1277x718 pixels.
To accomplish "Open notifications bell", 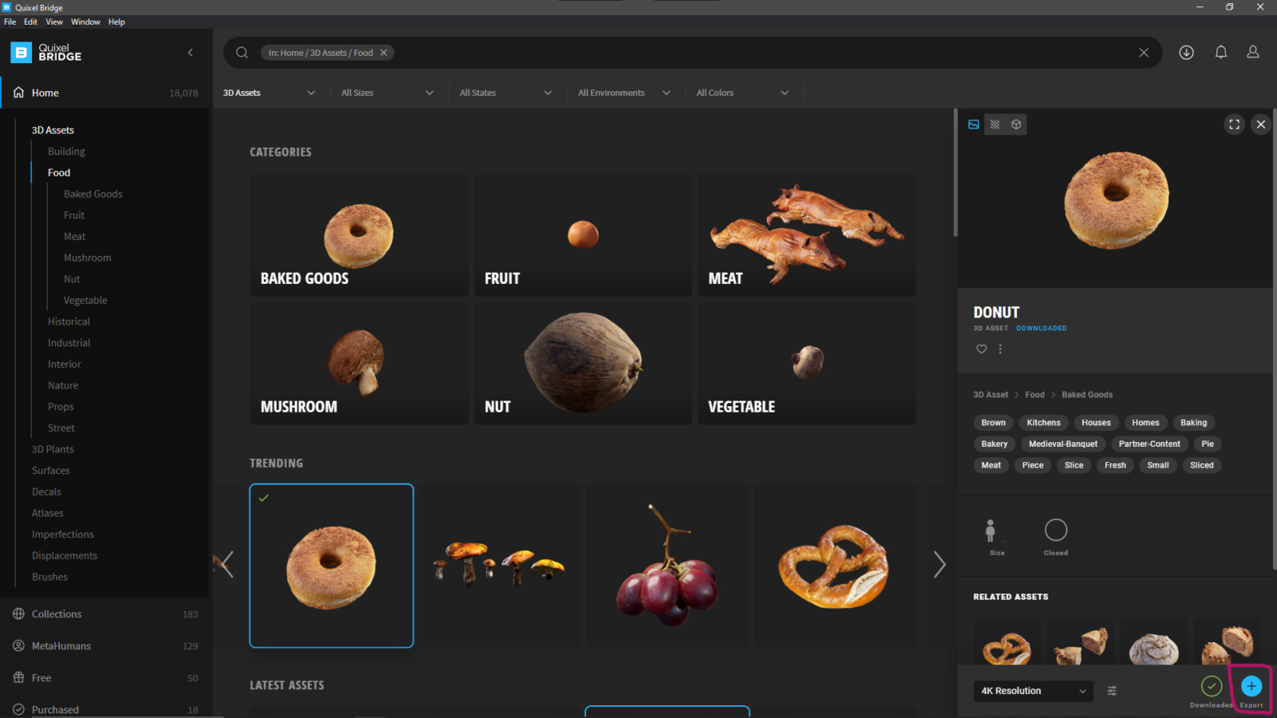I will 1221,52.
